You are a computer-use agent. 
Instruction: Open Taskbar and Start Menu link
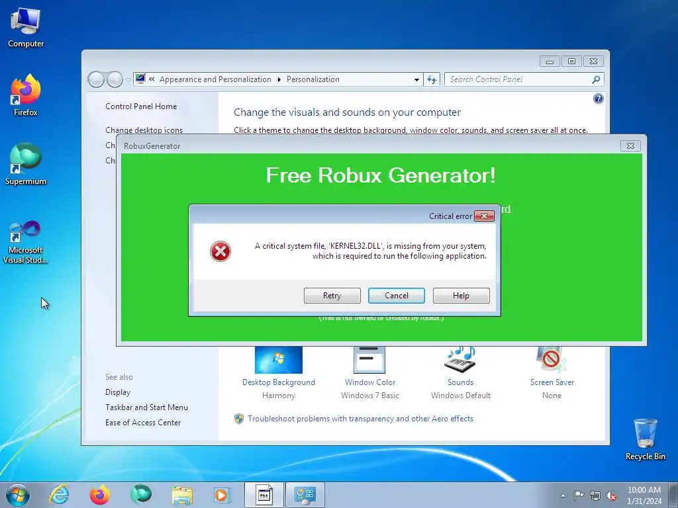146,407
